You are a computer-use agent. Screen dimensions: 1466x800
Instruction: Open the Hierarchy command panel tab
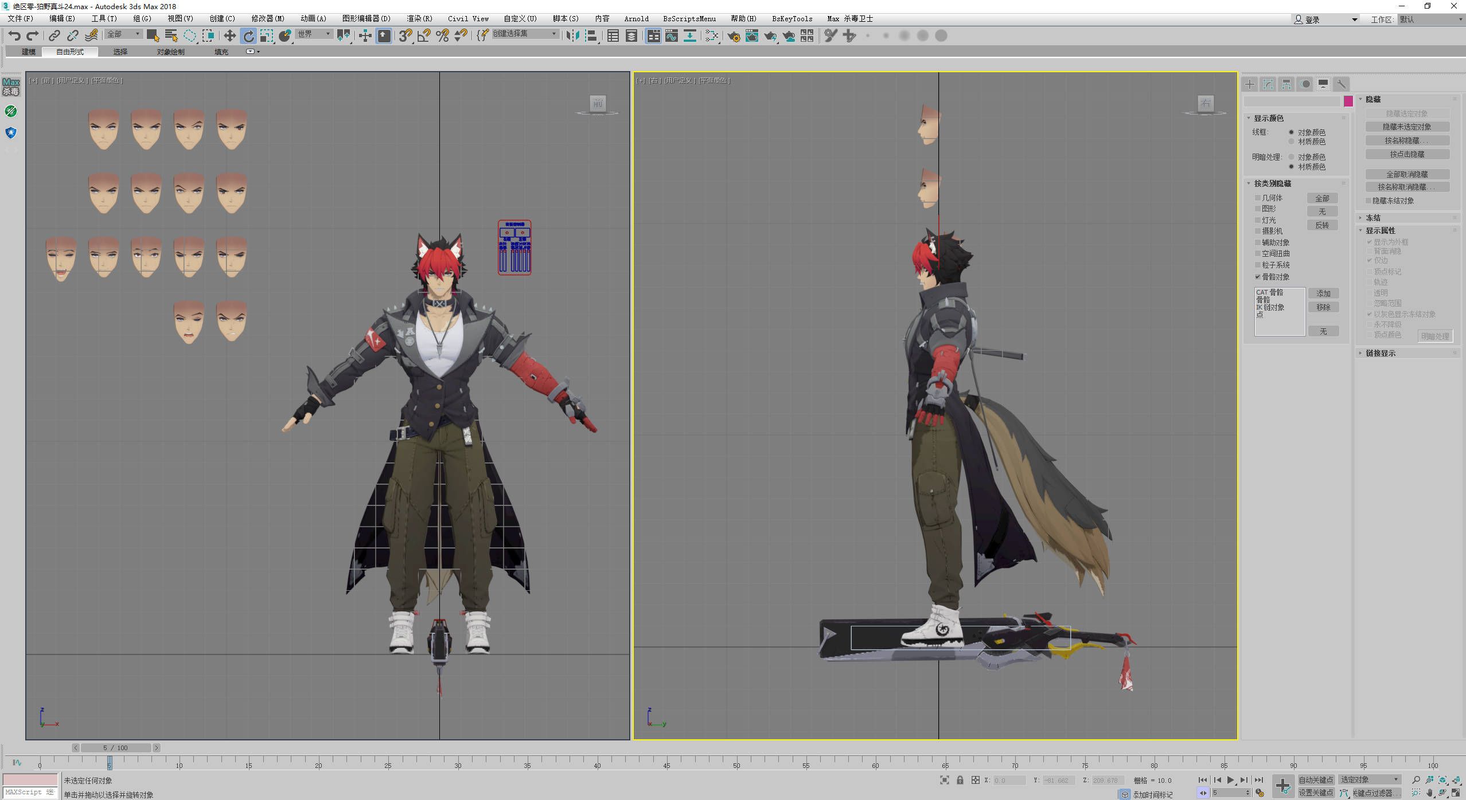pos(1286,84)
